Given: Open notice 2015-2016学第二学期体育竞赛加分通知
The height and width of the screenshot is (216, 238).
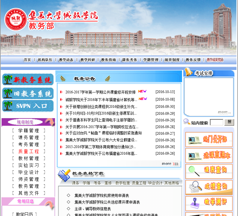Looking at the screenshot, I should click(x=101, y=147).
